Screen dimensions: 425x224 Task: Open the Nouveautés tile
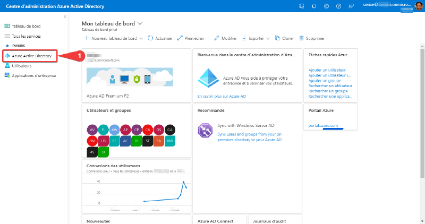137,220
